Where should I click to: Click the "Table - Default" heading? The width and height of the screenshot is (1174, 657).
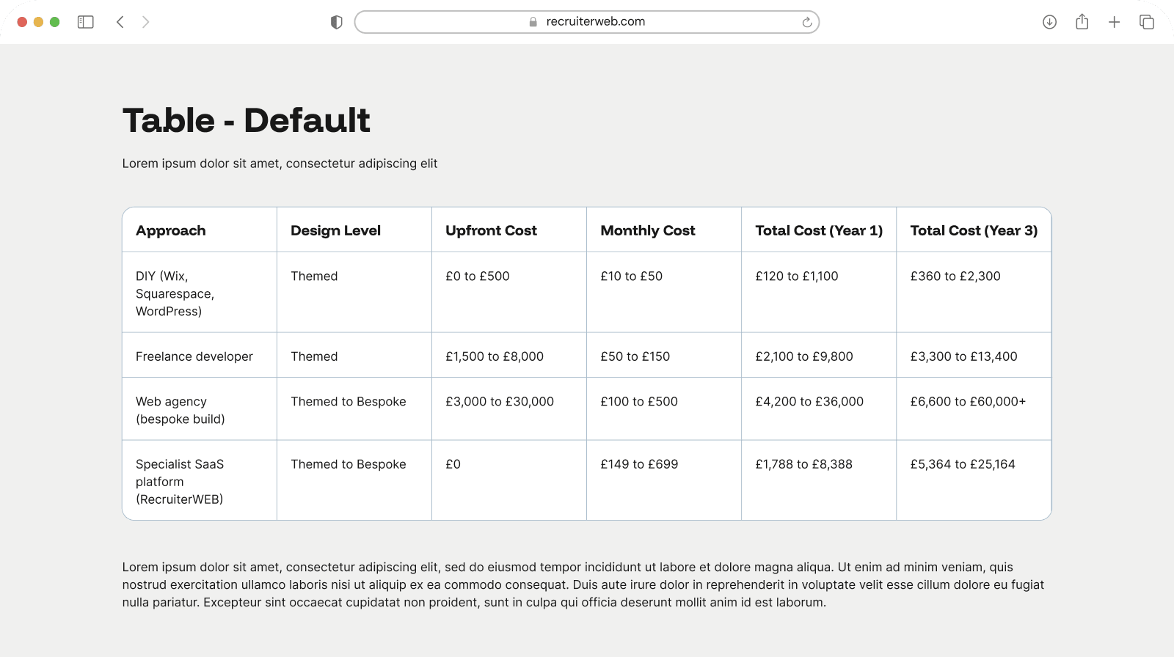pyautogui.click(x=247, y=120)
